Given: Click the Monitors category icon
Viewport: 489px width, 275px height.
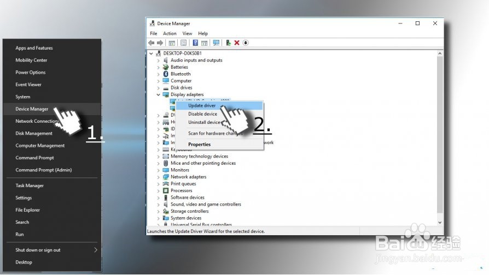Looking at the screenshot, I should coord(166,170).
